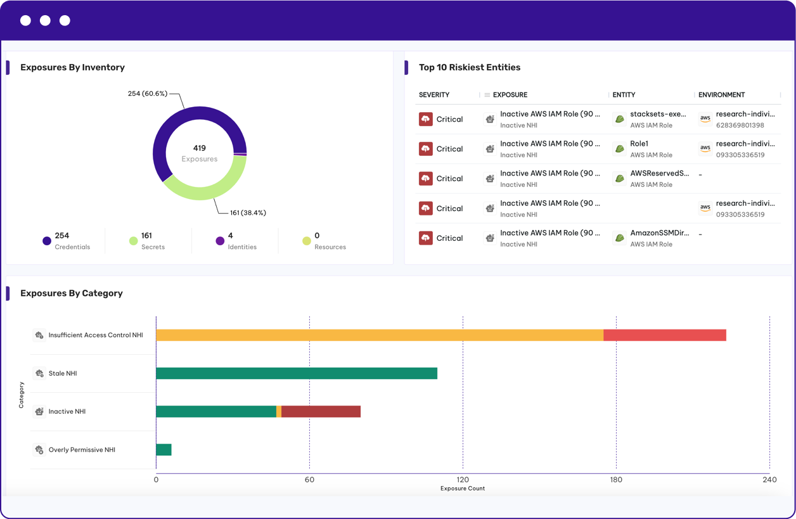Click the Critical severity icon on the first row
796x519 pixels.
(426, 119)
